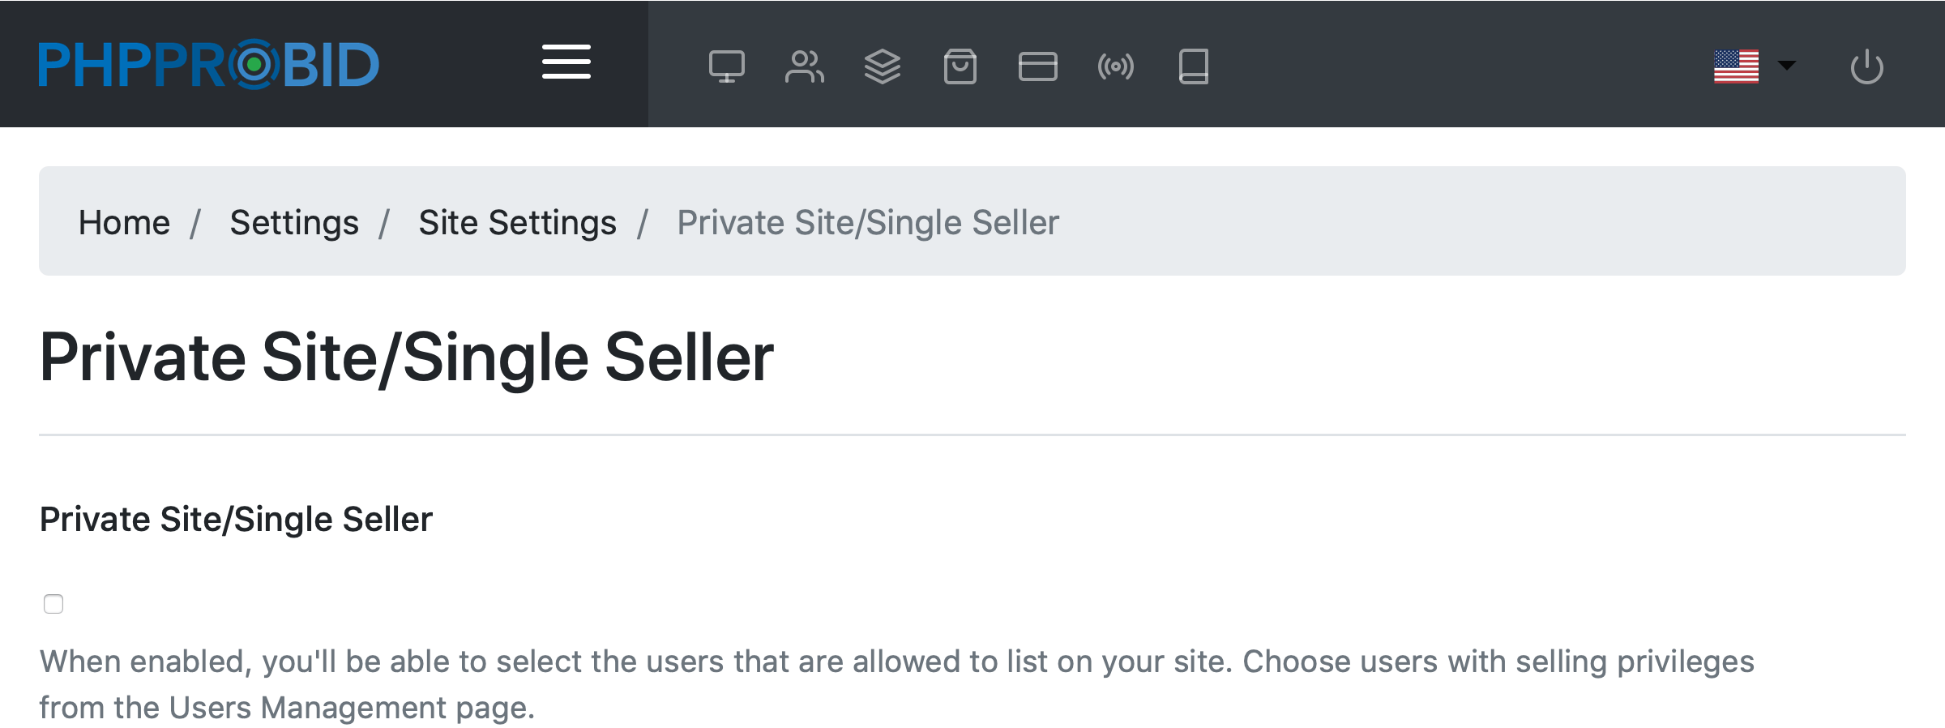This screenshot has height=728, width=1945.
Task: Click the power logout icon
Action: (1866, 66)
